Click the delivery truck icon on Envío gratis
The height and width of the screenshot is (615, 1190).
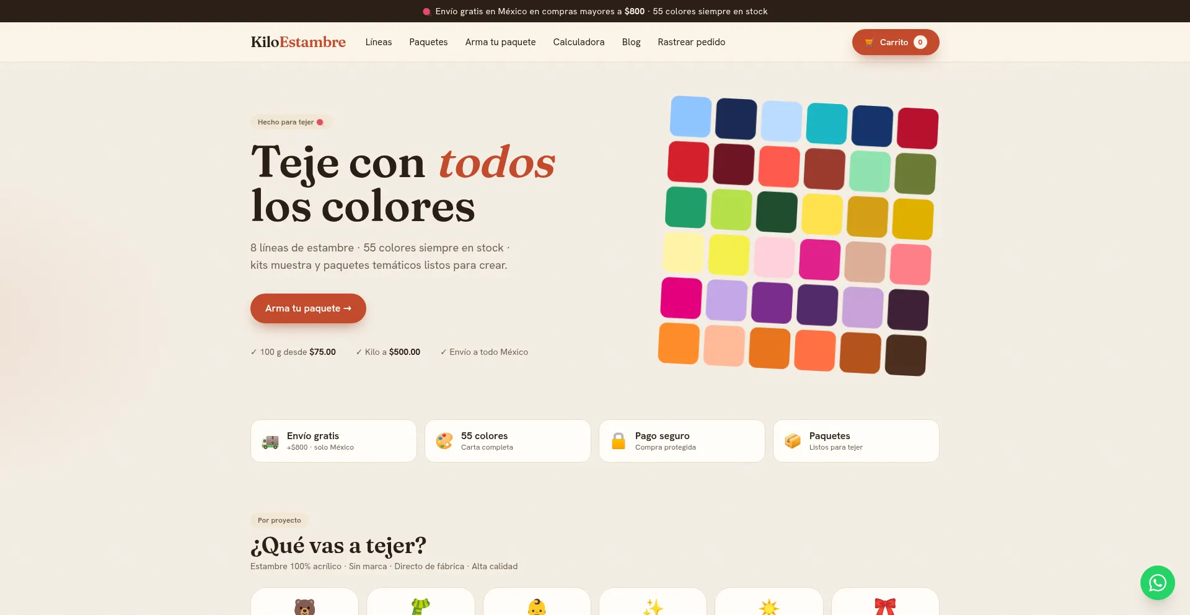(270, 442)
